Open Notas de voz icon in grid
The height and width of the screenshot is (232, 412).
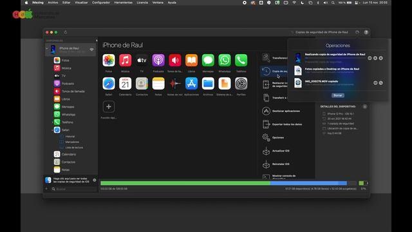pos(174,84)
